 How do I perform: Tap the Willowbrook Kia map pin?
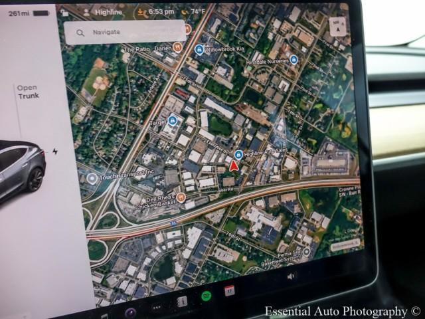click(x=199, y=50)
